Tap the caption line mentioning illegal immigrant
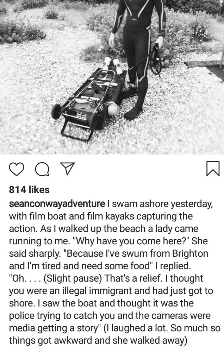Image resolution: width=224 pixels, height=352 pixels. (111, 291)
